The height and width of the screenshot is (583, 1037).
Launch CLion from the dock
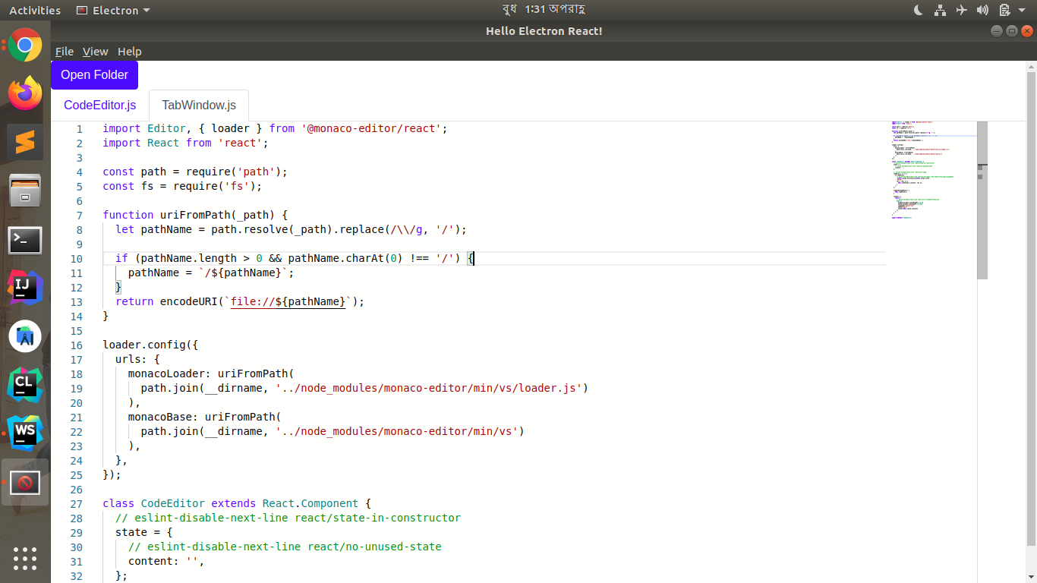25,384
